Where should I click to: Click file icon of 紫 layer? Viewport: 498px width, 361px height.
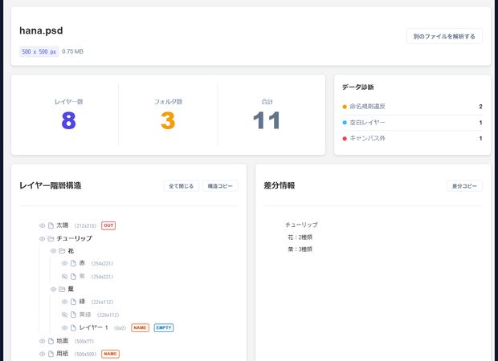[x=73, y=277]
